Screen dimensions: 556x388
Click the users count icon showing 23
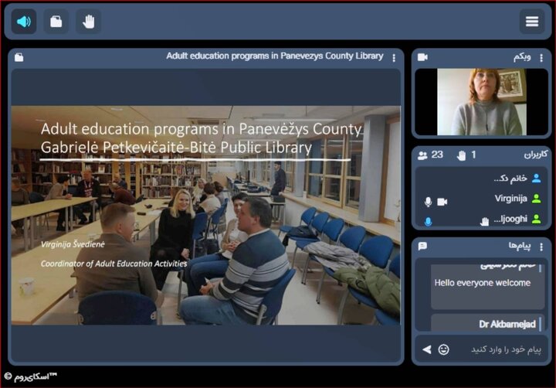pos(422,155)
